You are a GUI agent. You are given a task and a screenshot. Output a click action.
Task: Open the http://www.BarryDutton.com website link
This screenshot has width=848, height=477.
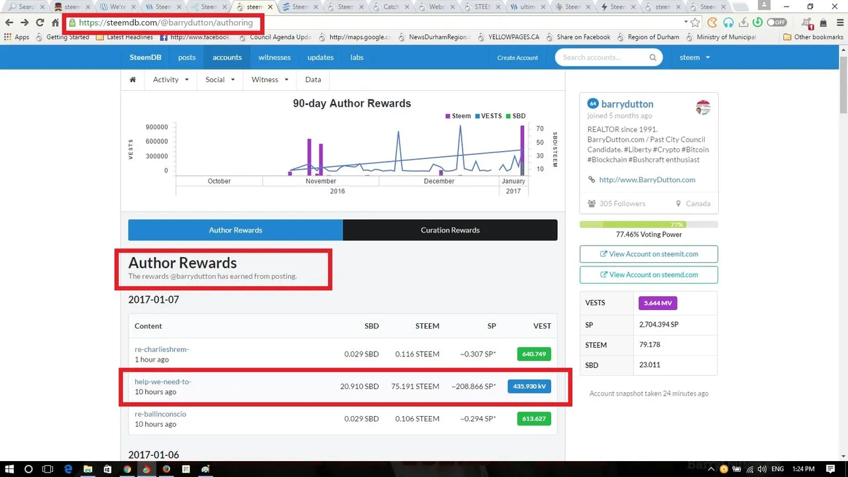coord(647,180)
